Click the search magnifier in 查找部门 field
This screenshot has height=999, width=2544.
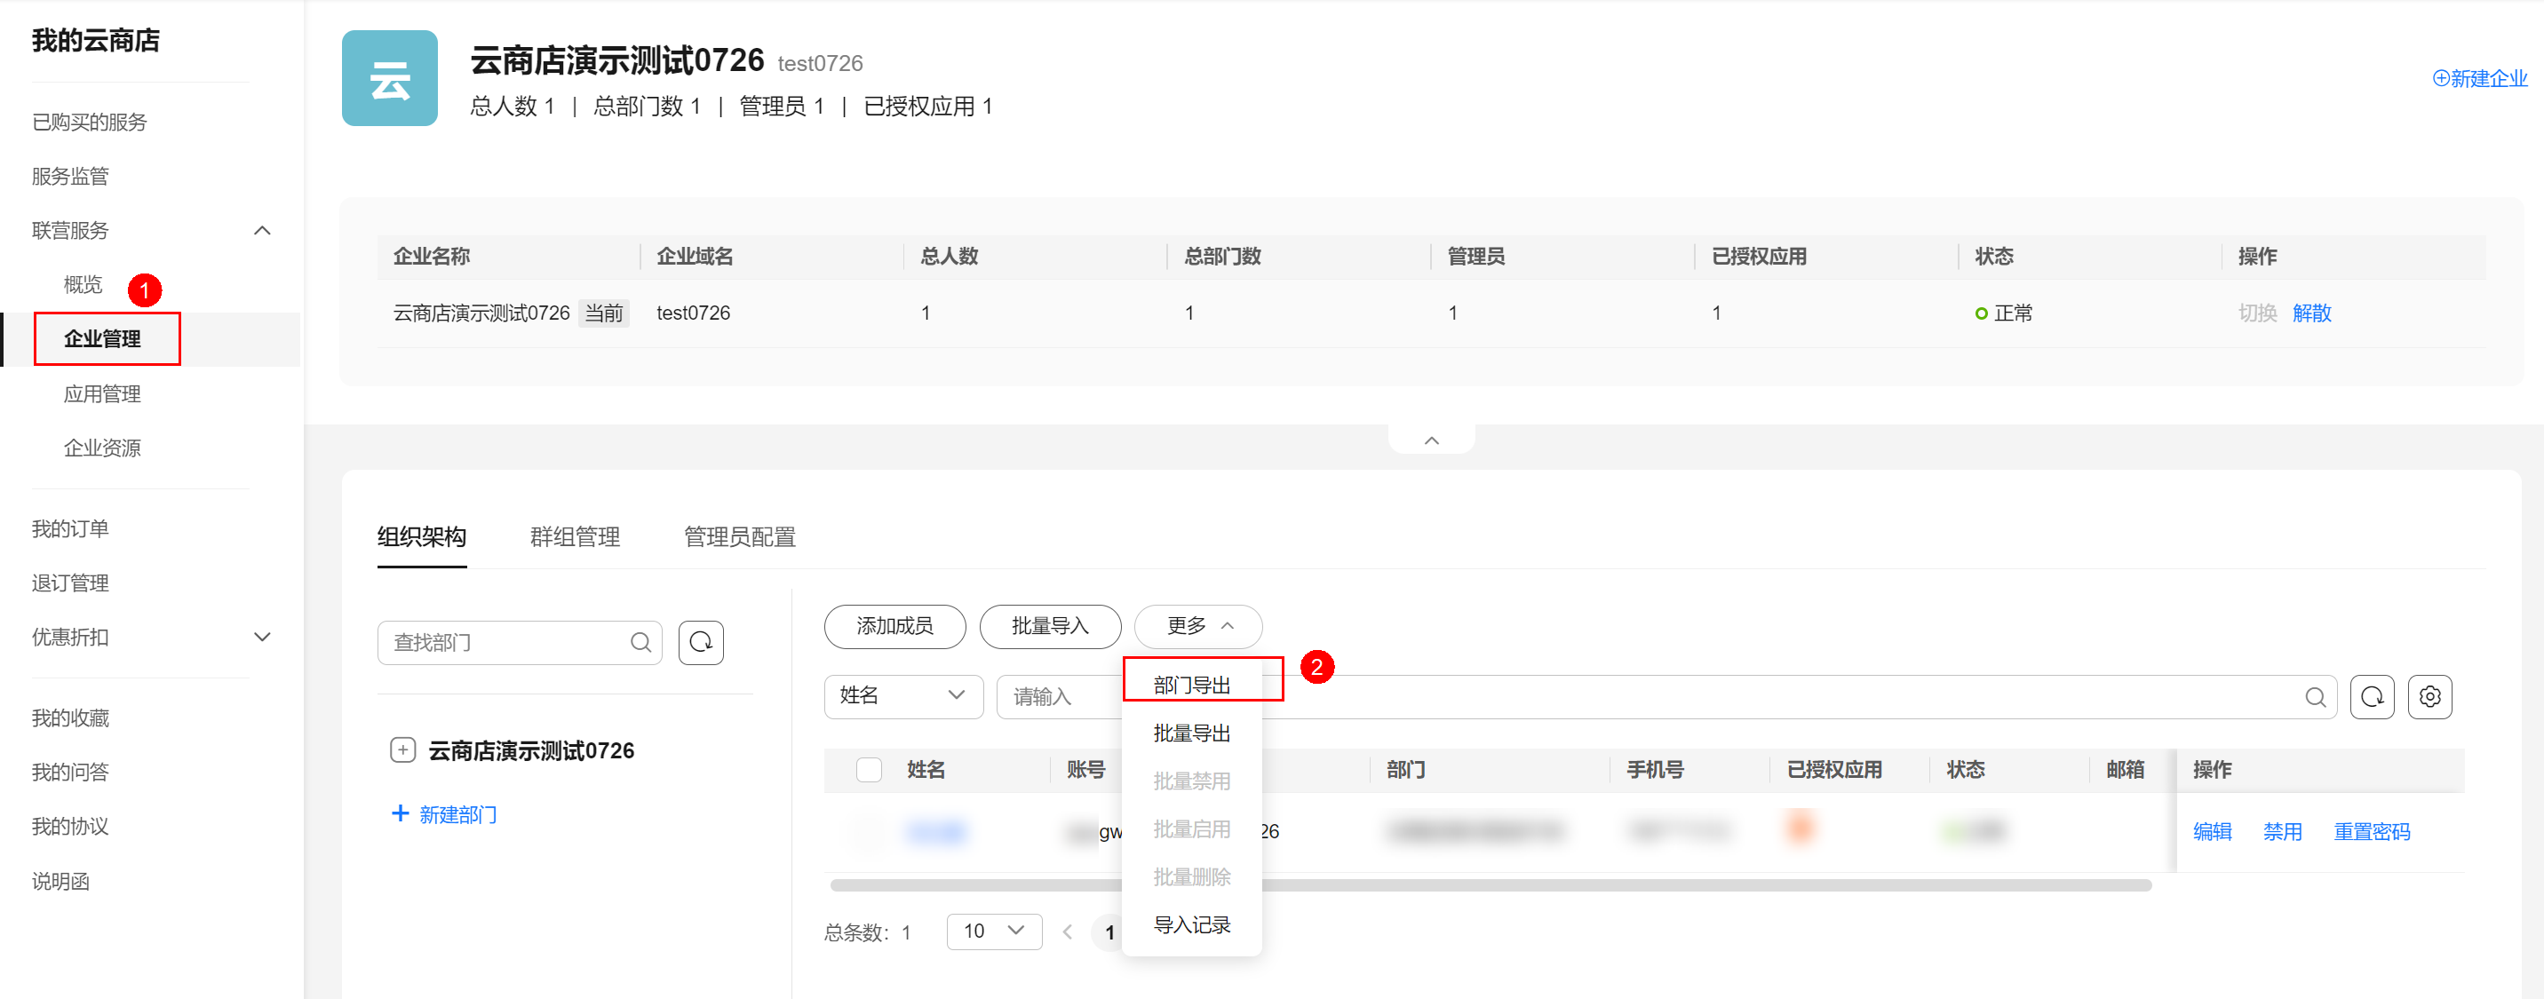[640, 643]
